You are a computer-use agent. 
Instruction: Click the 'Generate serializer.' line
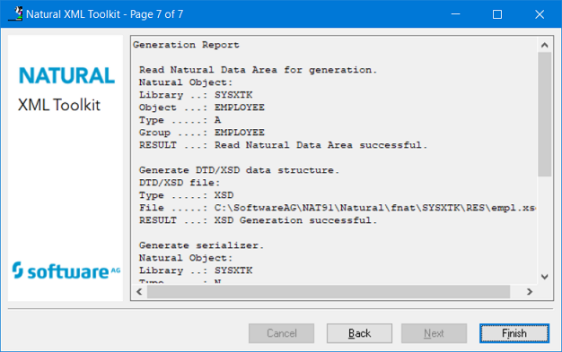(201, 245)
